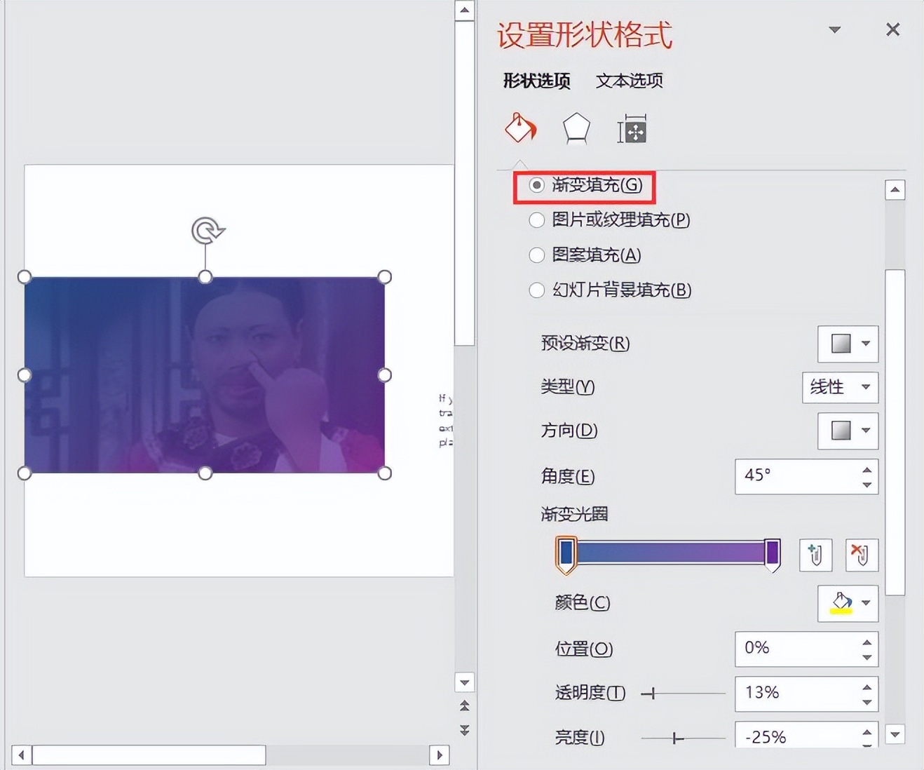This screenshot has height=770, width=924.
Task: Decrease the 透明度 transparency value
Action: pos(867,702)
